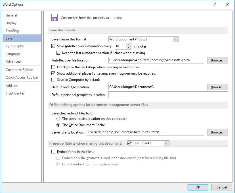Viewport: 235px width, 193px height.
Task: Browse for AutoRecover file location
Action: click(217, 60)
